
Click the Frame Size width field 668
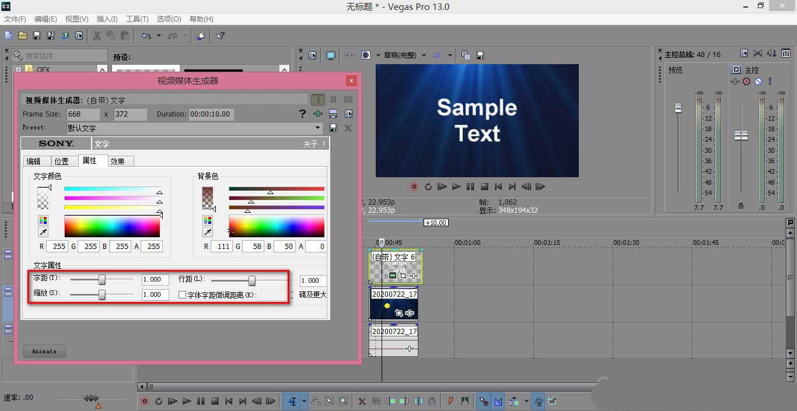click(83, 114)
